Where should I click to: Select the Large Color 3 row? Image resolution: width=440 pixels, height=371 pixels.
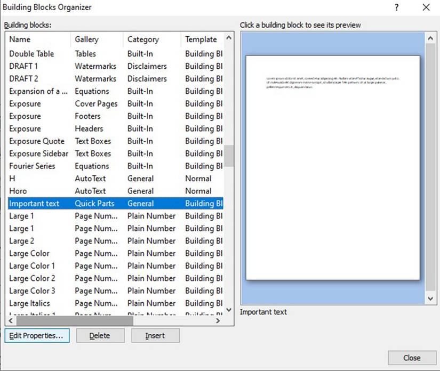pyautogui.click(x=116, y=291)
